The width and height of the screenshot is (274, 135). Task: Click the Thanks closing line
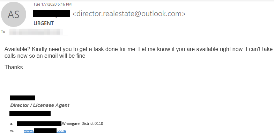[x=14, y=67]
